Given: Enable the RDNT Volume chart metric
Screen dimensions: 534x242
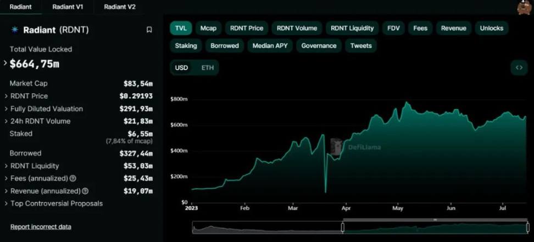Looking at the screenshot, I should pos(297,28).
